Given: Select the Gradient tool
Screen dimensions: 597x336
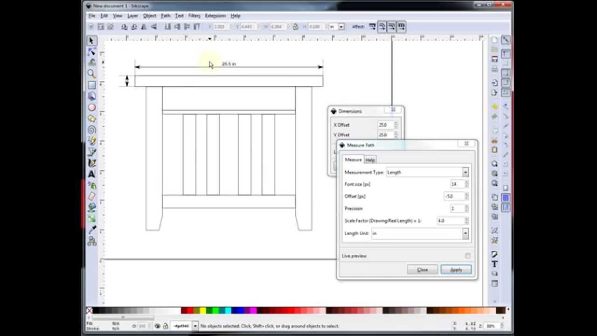Looking at the screenshot, I should pos(92,219).
